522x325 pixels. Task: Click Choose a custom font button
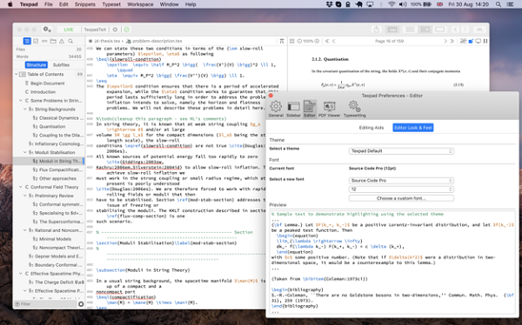coord(401,198)
